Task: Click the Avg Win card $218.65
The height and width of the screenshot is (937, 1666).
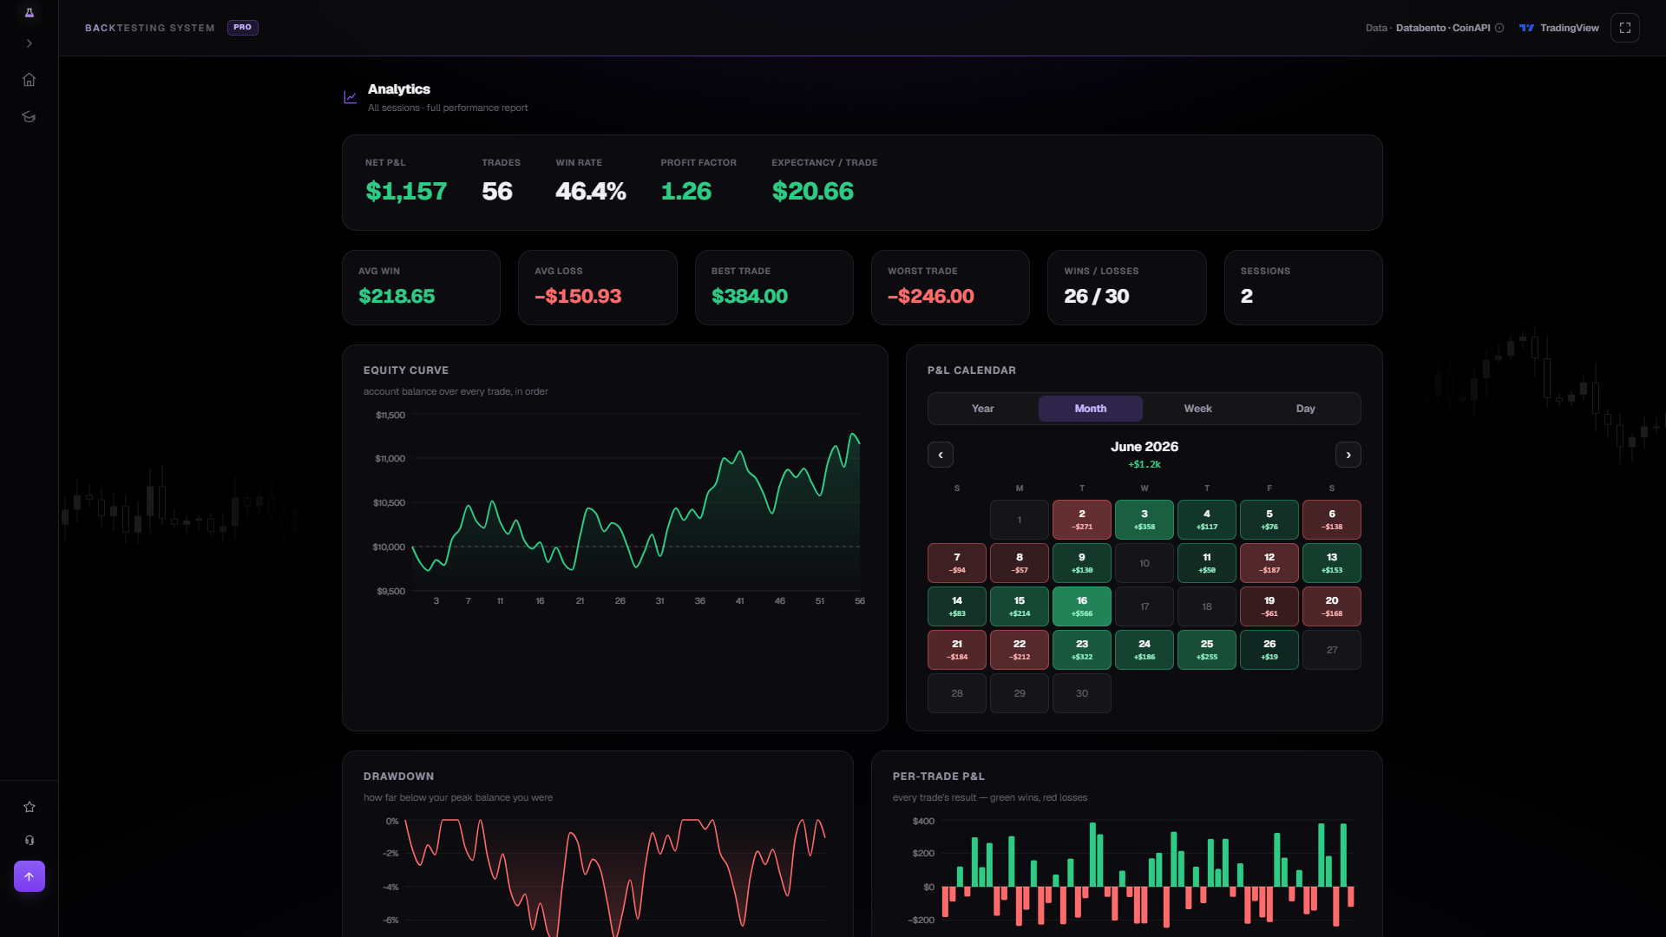Action: (x=421, y=288)
